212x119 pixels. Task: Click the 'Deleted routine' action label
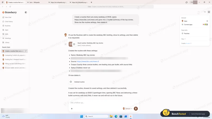click(79, 82)
